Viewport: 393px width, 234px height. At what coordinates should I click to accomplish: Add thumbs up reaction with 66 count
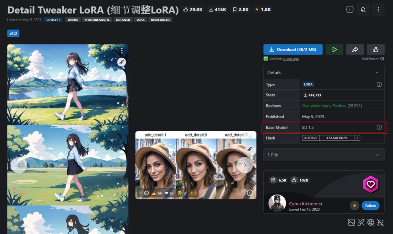tap(157, 193)
